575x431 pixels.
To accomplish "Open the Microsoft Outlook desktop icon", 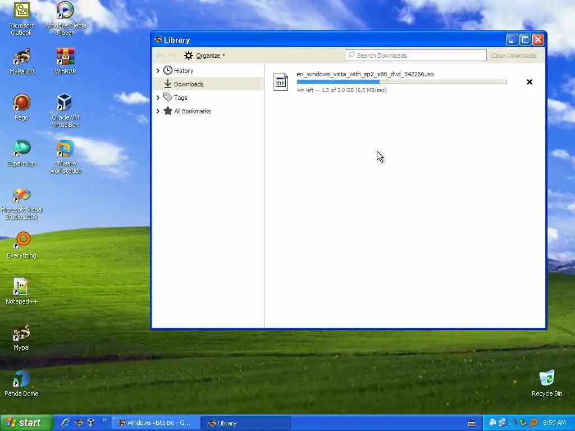I will pos(21,19).
